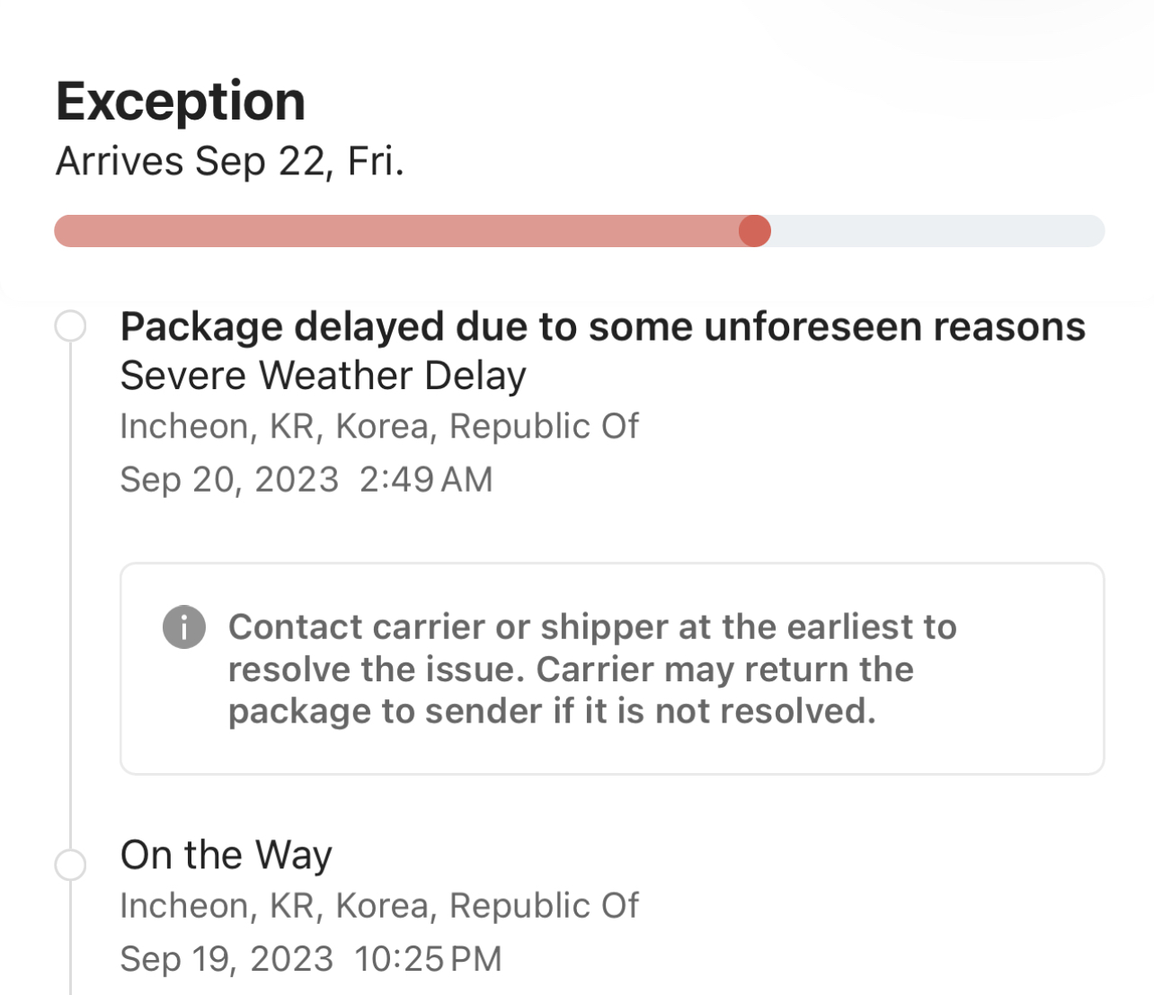Tap the Arrives Sep 22, Fri. estimate
This screenshot has width=1154, height=995.
[230, 162]
